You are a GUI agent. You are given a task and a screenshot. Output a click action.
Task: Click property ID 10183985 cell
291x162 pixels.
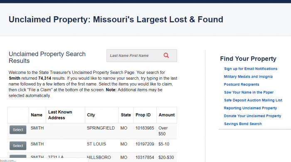145,128
